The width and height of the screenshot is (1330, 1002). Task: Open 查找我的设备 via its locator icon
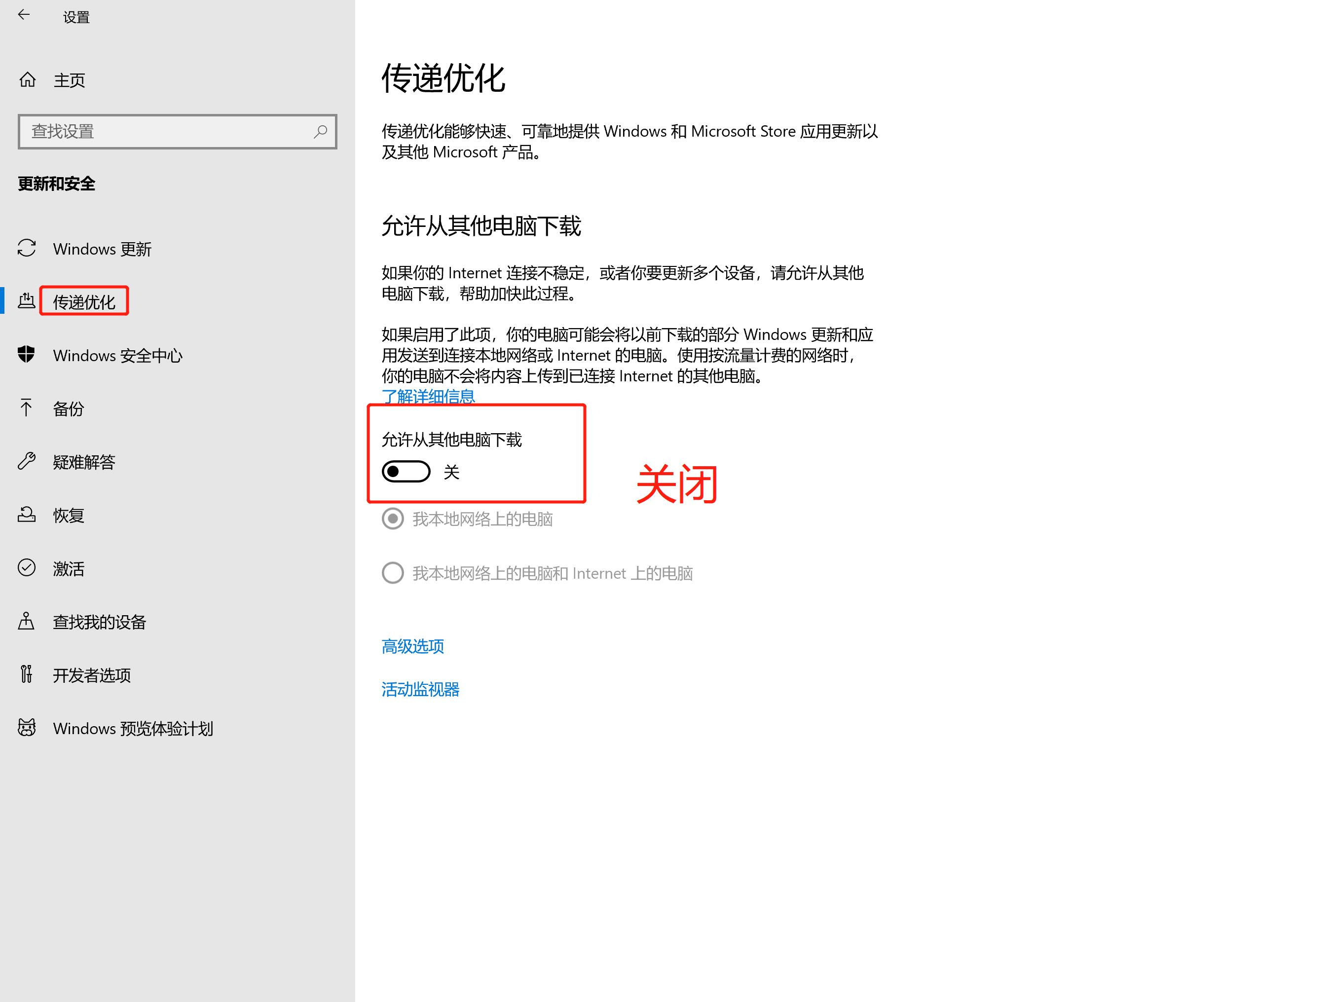point(27,622)
